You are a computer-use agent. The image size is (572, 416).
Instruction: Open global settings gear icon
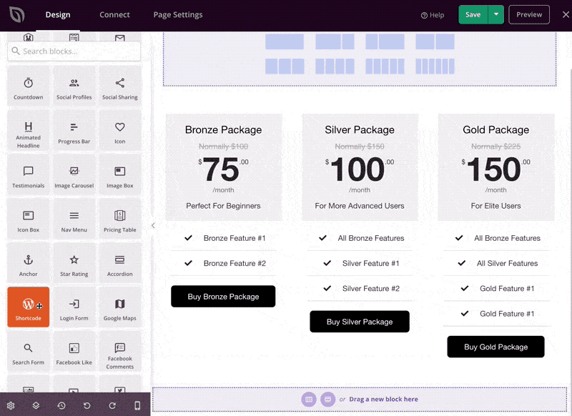11,405
